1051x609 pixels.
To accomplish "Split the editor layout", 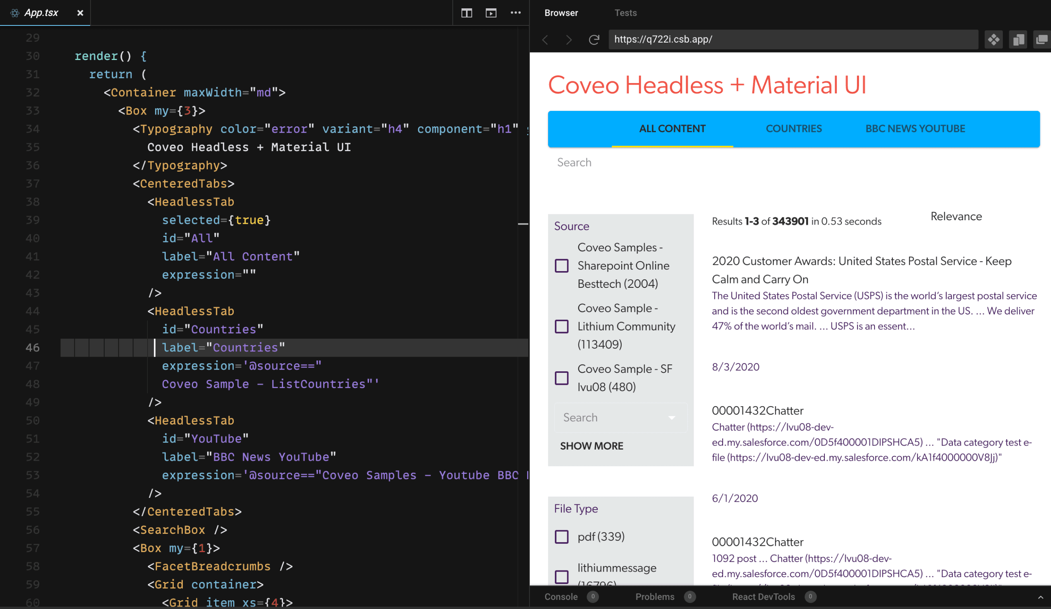I will point(466,13).
